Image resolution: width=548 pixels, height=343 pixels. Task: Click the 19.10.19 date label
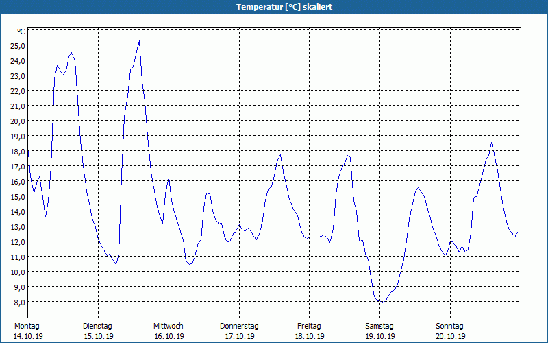click(x=380, y=336)
